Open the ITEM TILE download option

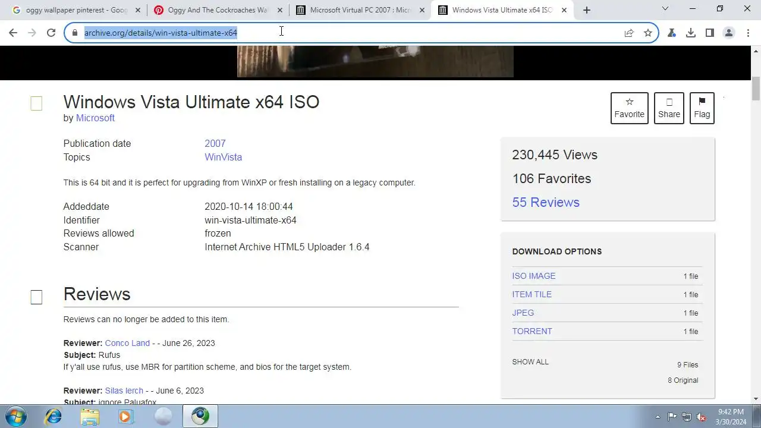pyautogui.click(x=532, y=294)
